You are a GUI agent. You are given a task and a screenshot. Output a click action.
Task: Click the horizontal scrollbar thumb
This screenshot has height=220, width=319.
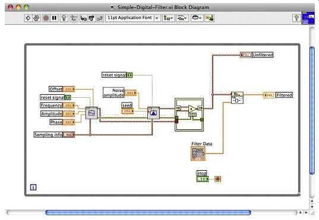point(148,212)
